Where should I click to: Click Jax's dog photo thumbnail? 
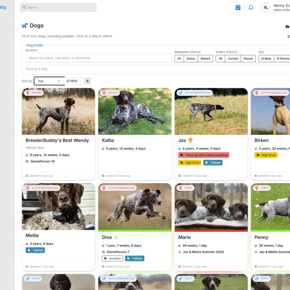[211, 112]
